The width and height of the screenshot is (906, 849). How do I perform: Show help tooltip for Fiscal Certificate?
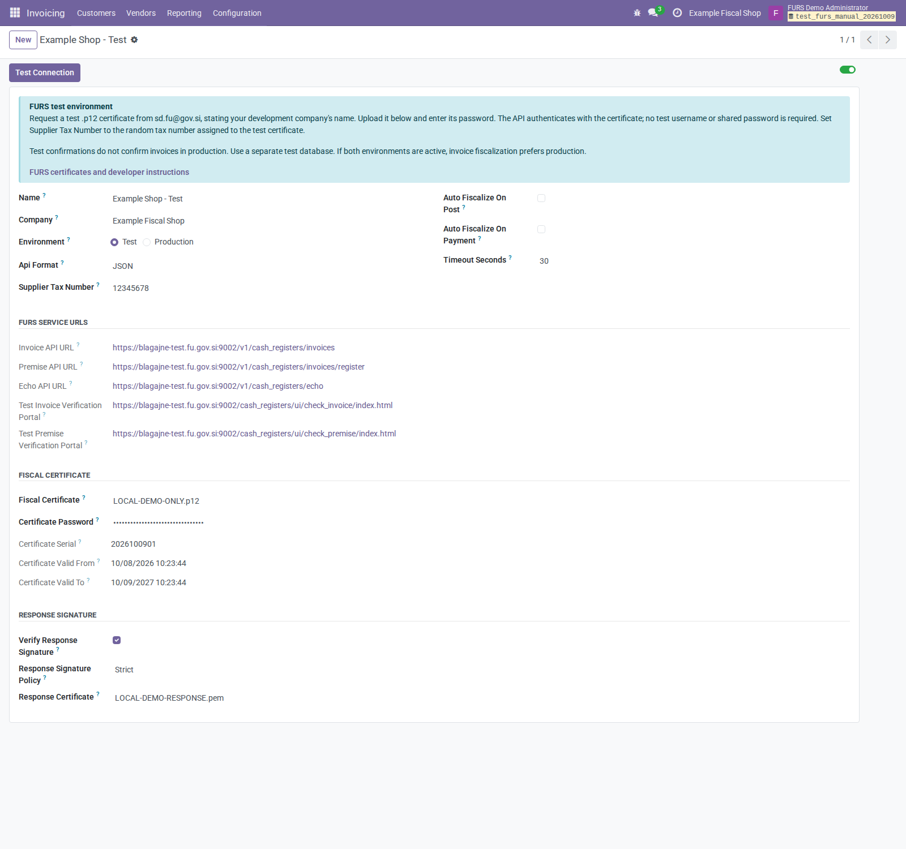84,498
